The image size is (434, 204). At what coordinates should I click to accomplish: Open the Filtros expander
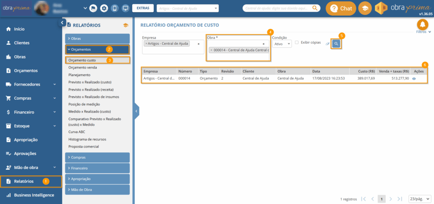coord(423,32)
